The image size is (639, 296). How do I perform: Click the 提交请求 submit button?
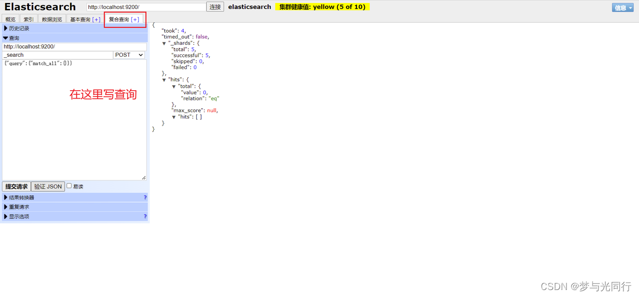(16, 186)
